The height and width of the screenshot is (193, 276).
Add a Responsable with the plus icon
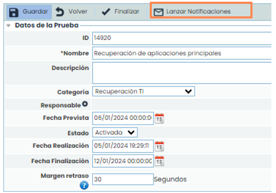85,104
